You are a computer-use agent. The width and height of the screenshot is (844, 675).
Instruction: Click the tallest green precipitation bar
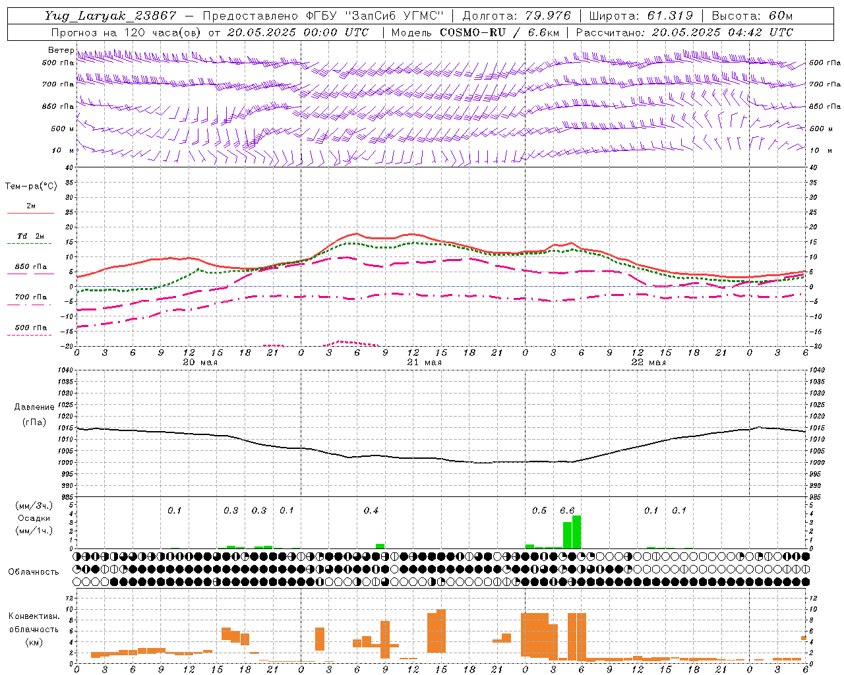click(x=577, y=532)
